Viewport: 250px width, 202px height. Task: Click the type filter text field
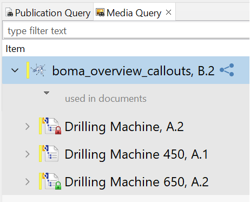coord(126,31)
